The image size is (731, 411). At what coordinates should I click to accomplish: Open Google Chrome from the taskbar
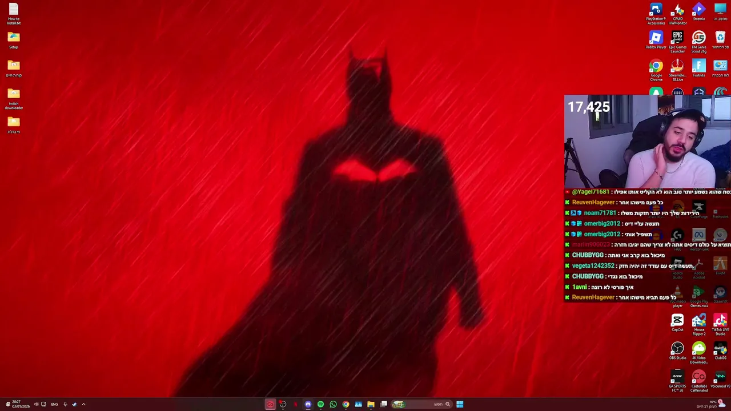point(346,404)
